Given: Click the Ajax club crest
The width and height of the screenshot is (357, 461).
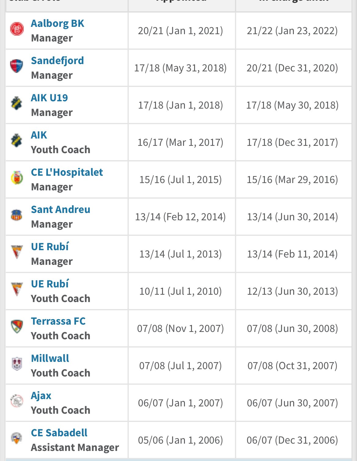Looking at the screenshot, I should (17, 401).
